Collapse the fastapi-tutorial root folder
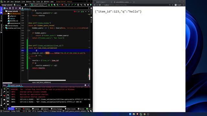Screen dimensions: 207x116 (4, 11)
